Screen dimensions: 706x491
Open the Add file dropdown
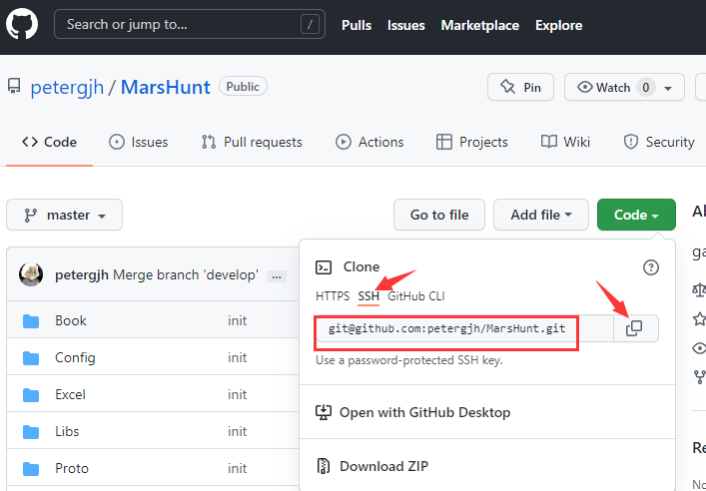[x=541, y=215]
